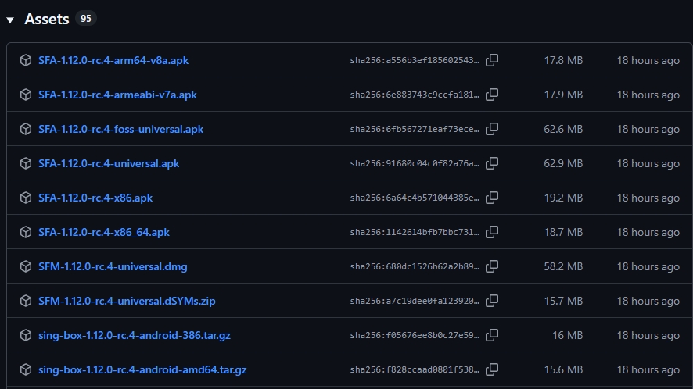693x389 pixels.
Task: Copy hash of SFM universal dSYMs zip
Action: [x=492, y=301]
